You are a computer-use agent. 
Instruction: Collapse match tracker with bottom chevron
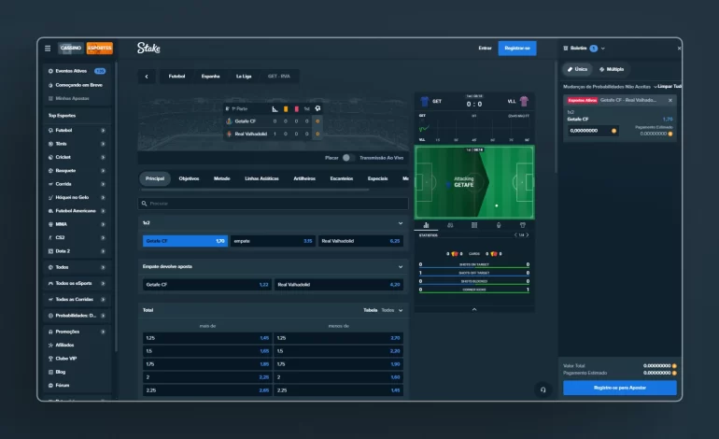click(x=474, y=309)
